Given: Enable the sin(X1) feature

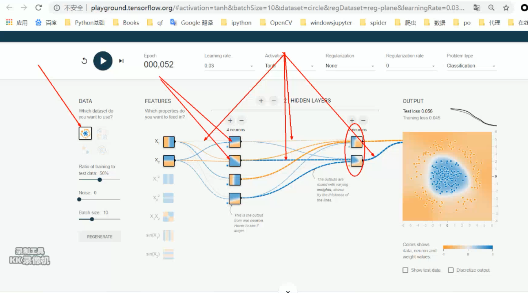Looking at the screenshot, I should tap(168, 235).
